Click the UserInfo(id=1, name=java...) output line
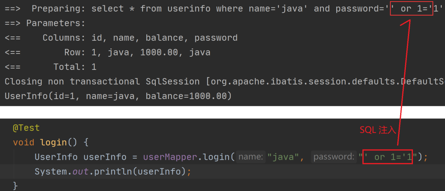The width and height of the screenshot is (445, 191). point(118,97)
